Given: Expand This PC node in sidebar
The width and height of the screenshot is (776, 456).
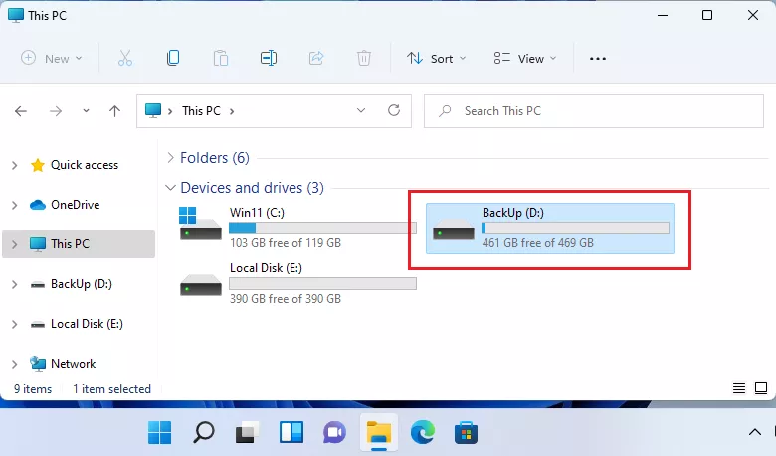Looking at the screenshot, I should coord(14,244).
